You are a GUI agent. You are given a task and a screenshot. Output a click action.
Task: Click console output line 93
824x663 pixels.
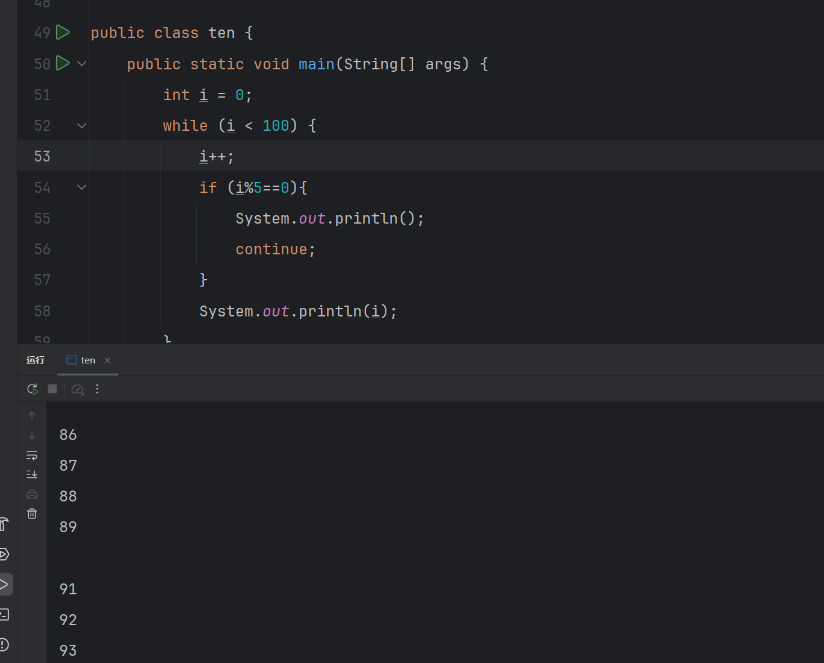coord(68,650)
